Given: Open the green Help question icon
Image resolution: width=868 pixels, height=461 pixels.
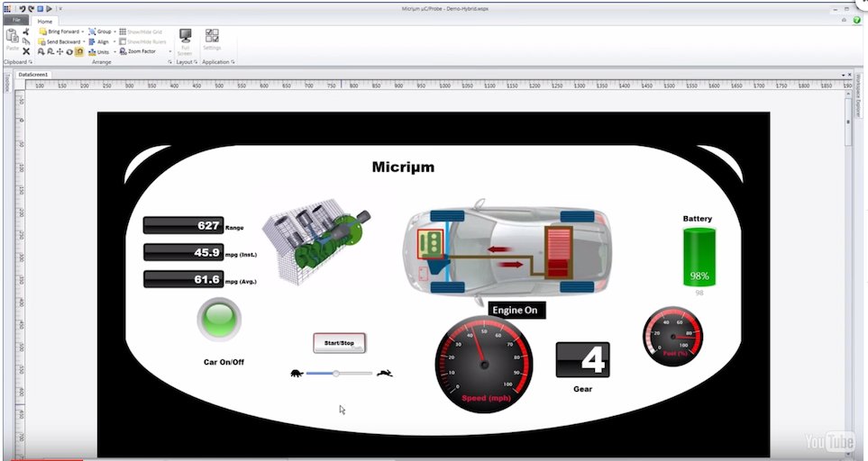Looking at the screenshot, I should (x=857, y=20).
